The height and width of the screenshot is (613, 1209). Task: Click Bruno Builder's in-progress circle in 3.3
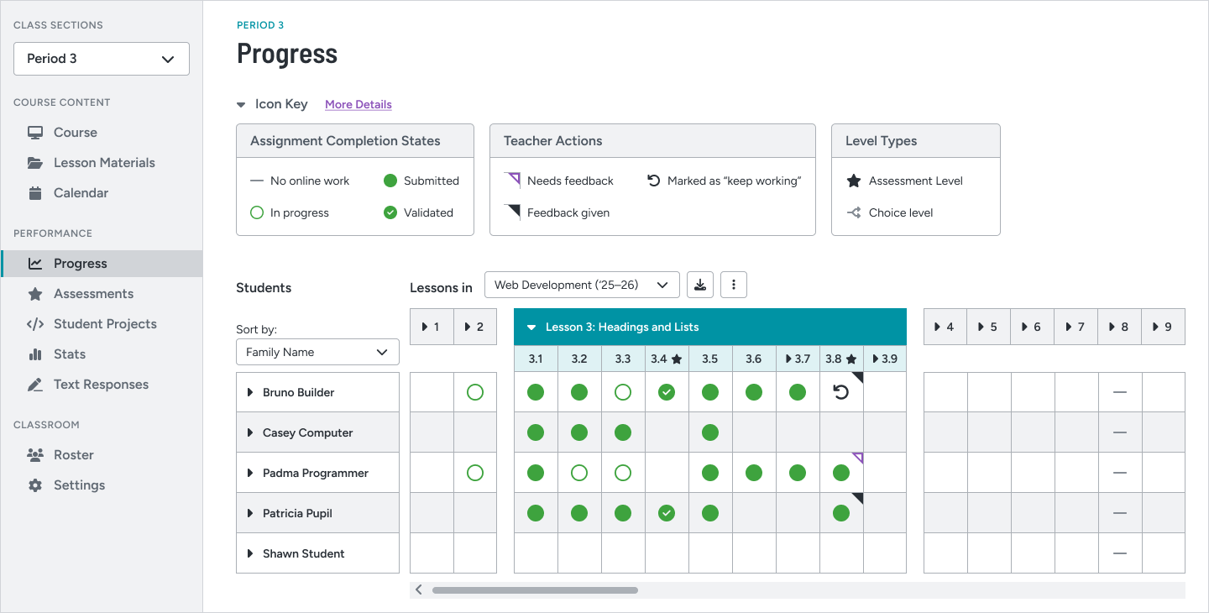point(623,392)
